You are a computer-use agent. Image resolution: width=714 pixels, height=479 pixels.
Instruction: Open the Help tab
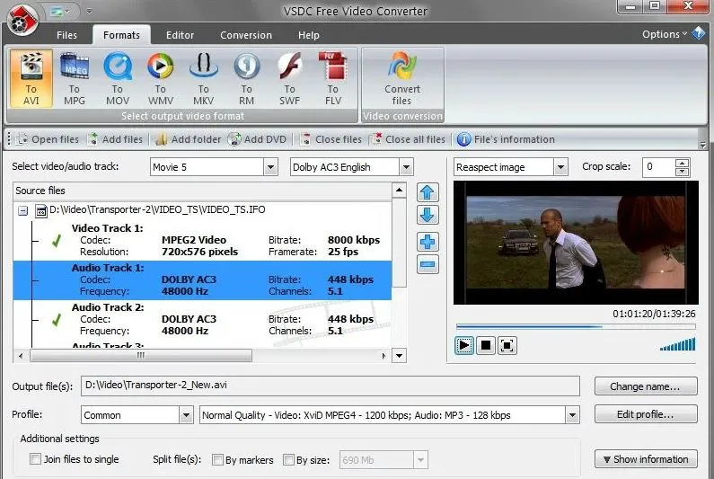(x=309, y=35)
